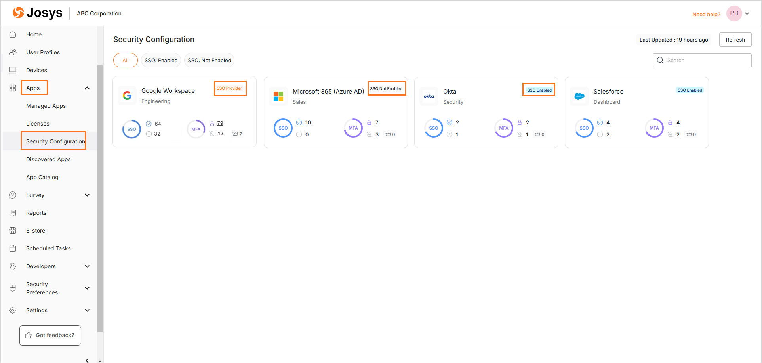Click the Apps grid icon

click(x=13, y=88)
